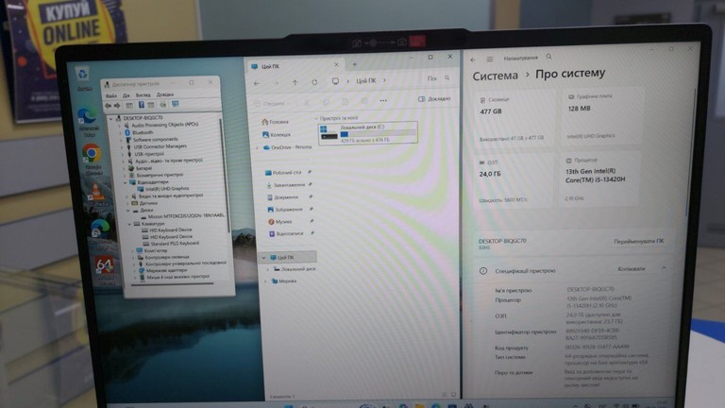Collapse Пристрої та носії group header
725x408 pixels.
[x=316, y=118]
